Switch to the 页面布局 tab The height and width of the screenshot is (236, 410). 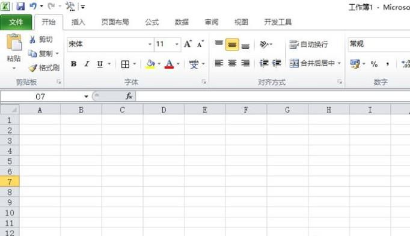point(115,22)
